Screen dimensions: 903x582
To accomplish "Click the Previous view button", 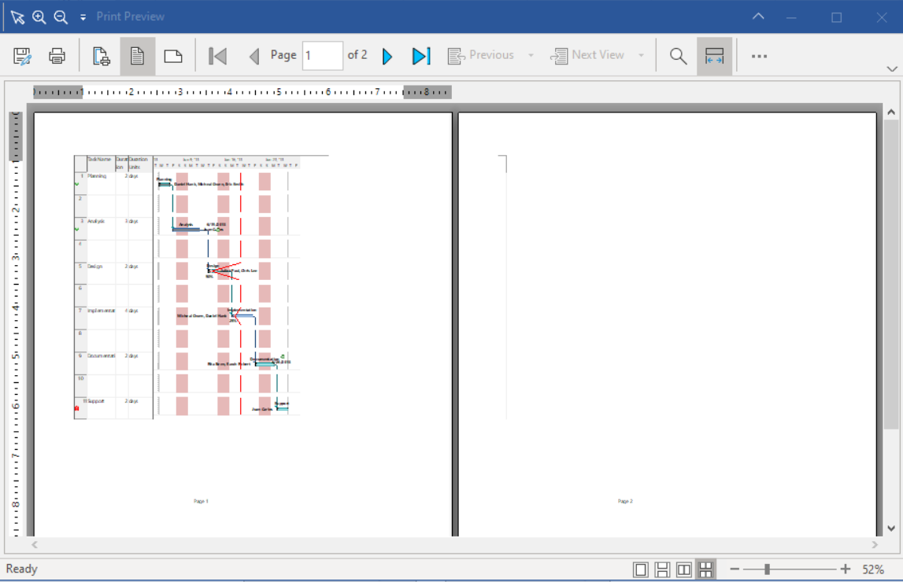I will (x=481, y=55).
